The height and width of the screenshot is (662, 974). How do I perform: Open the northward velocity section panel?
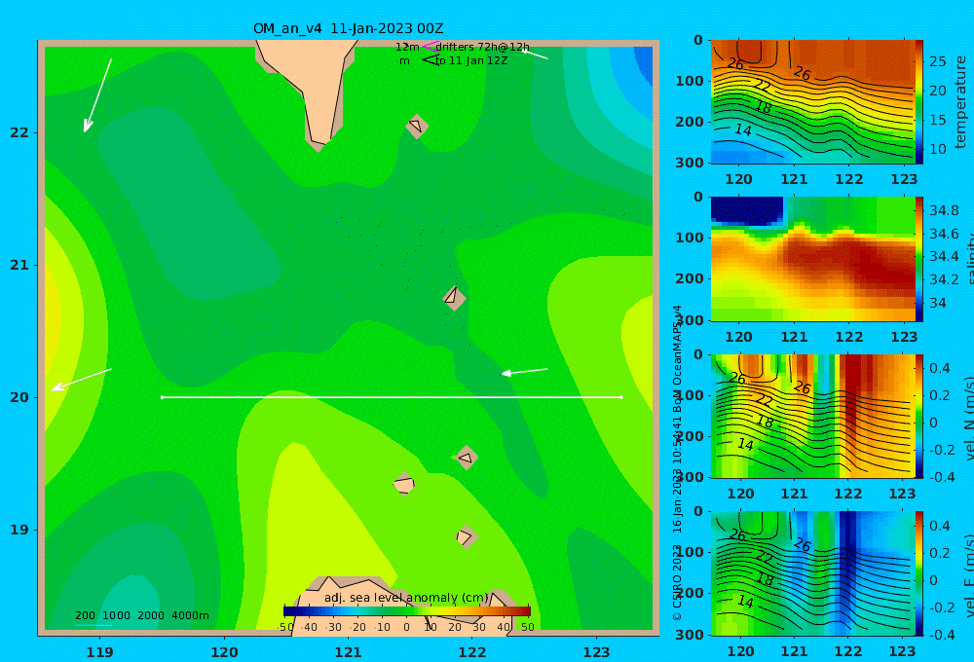coord(812,416)
